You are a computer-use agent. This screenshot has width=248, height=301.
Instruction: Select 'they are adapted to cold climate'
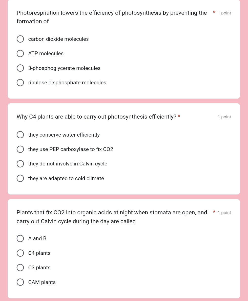click(20, 179)
